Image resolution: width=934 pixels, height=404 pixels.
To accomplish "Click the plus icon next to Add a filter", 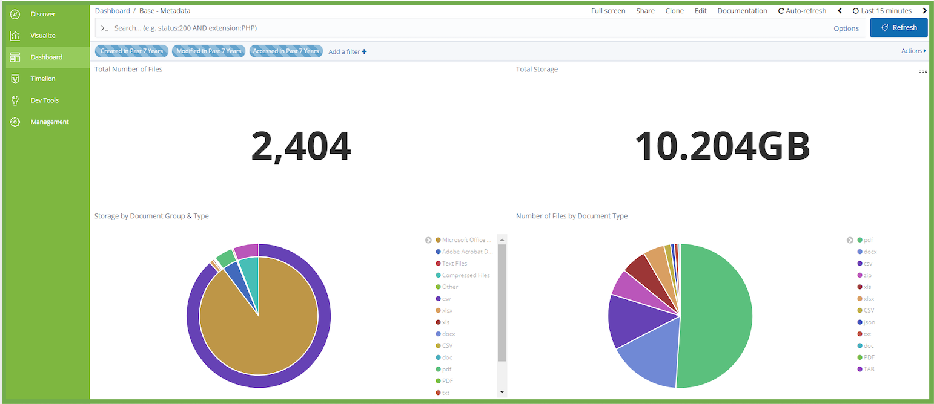I will tap(364, 52).
